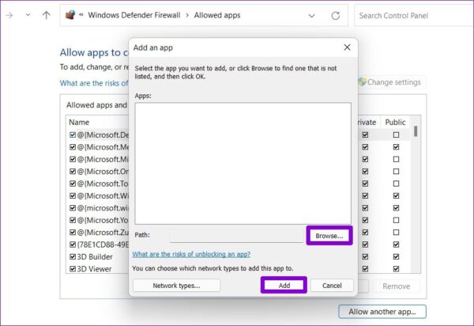Open the recent locations chevron

pyautogui.click(x=28, y=15)
